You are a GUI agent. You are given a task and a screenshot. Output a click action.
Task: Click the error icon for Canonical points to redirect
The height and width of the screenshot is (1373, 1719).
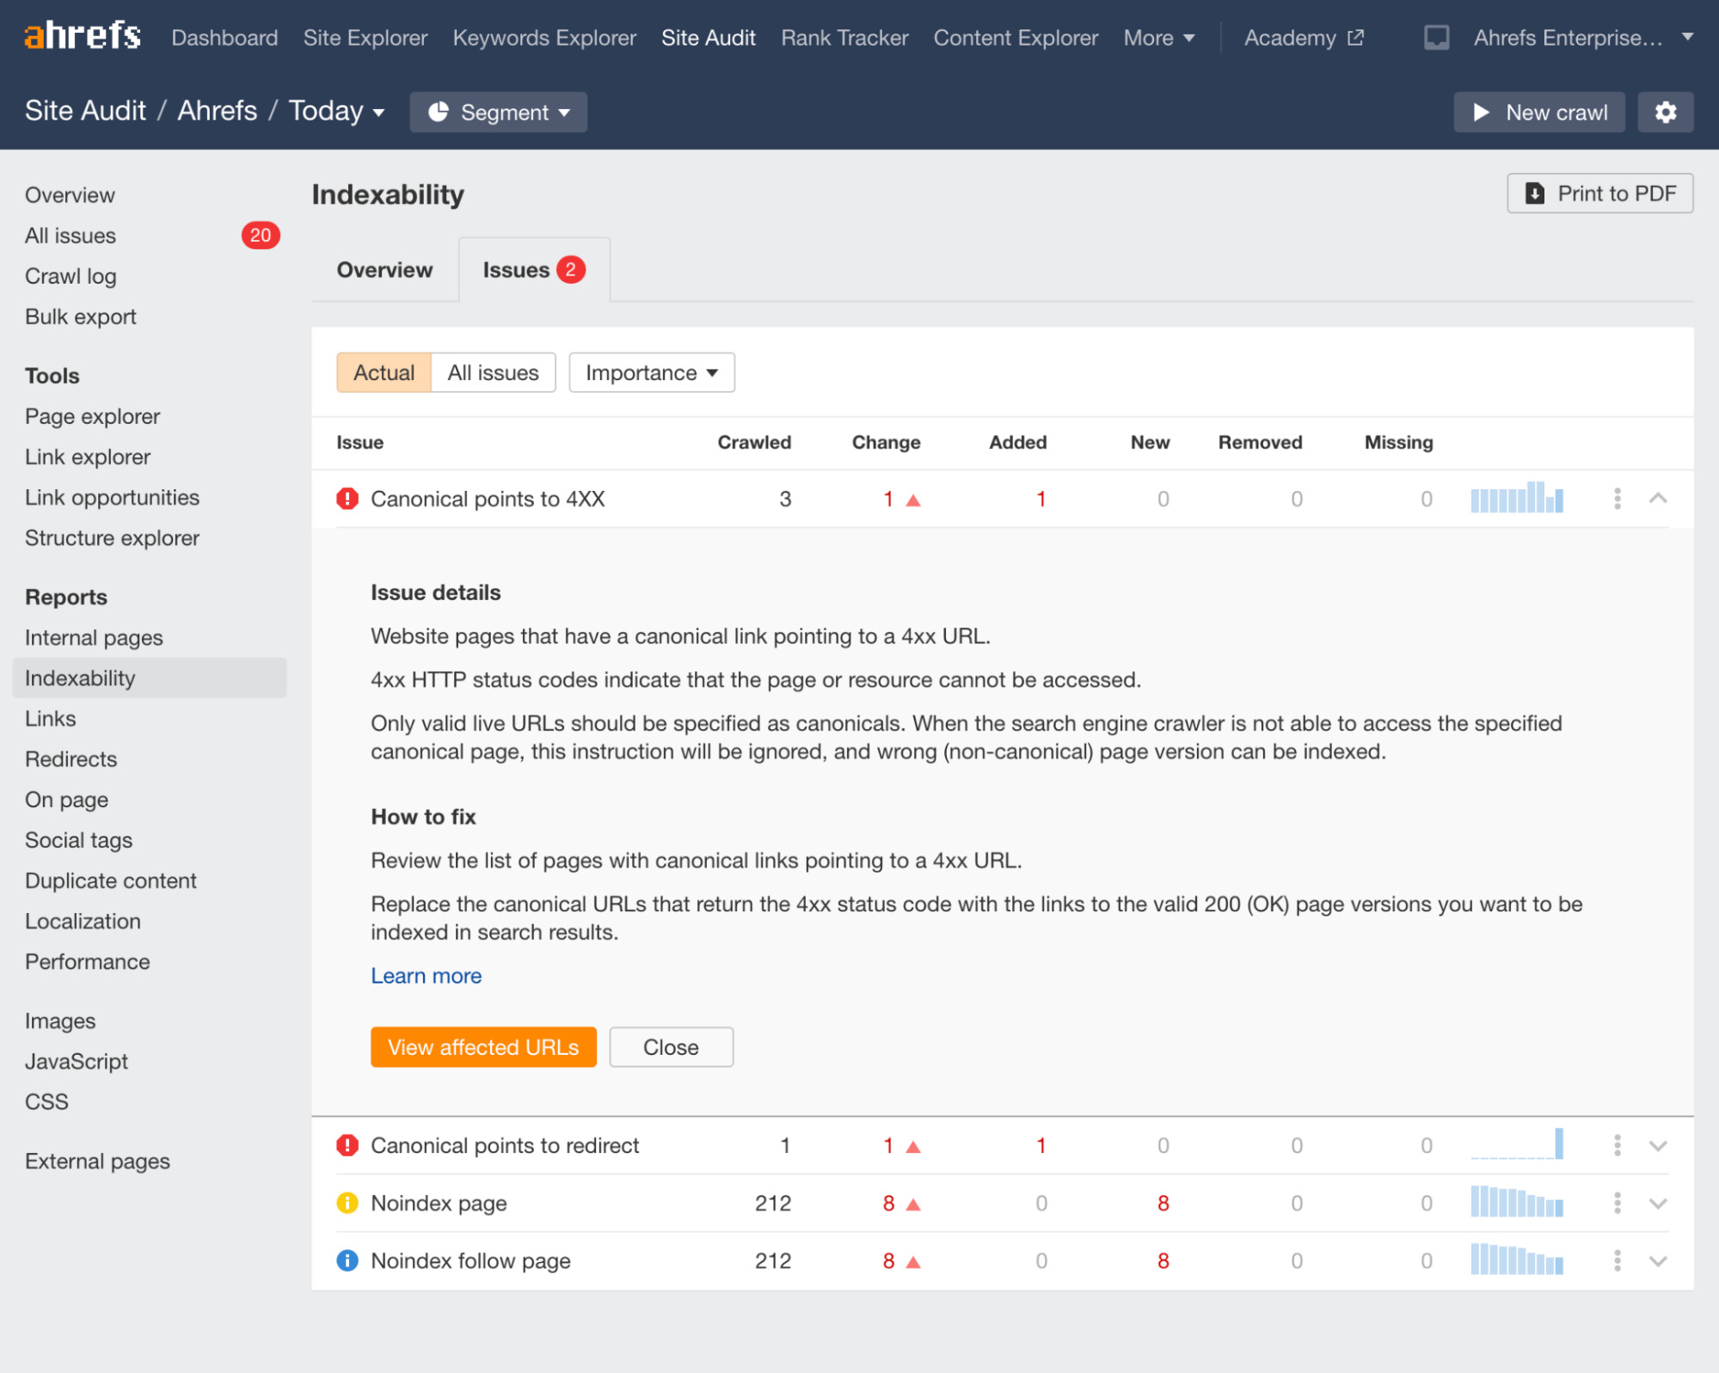tap(346, 1144)
